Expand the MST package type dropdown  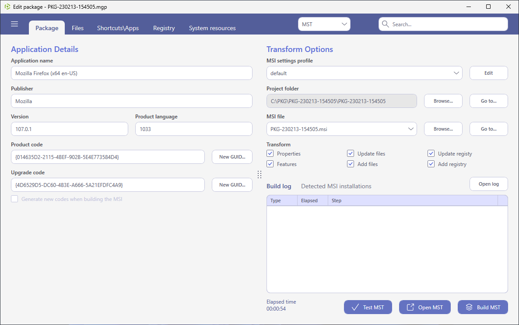tap(324, 24)
